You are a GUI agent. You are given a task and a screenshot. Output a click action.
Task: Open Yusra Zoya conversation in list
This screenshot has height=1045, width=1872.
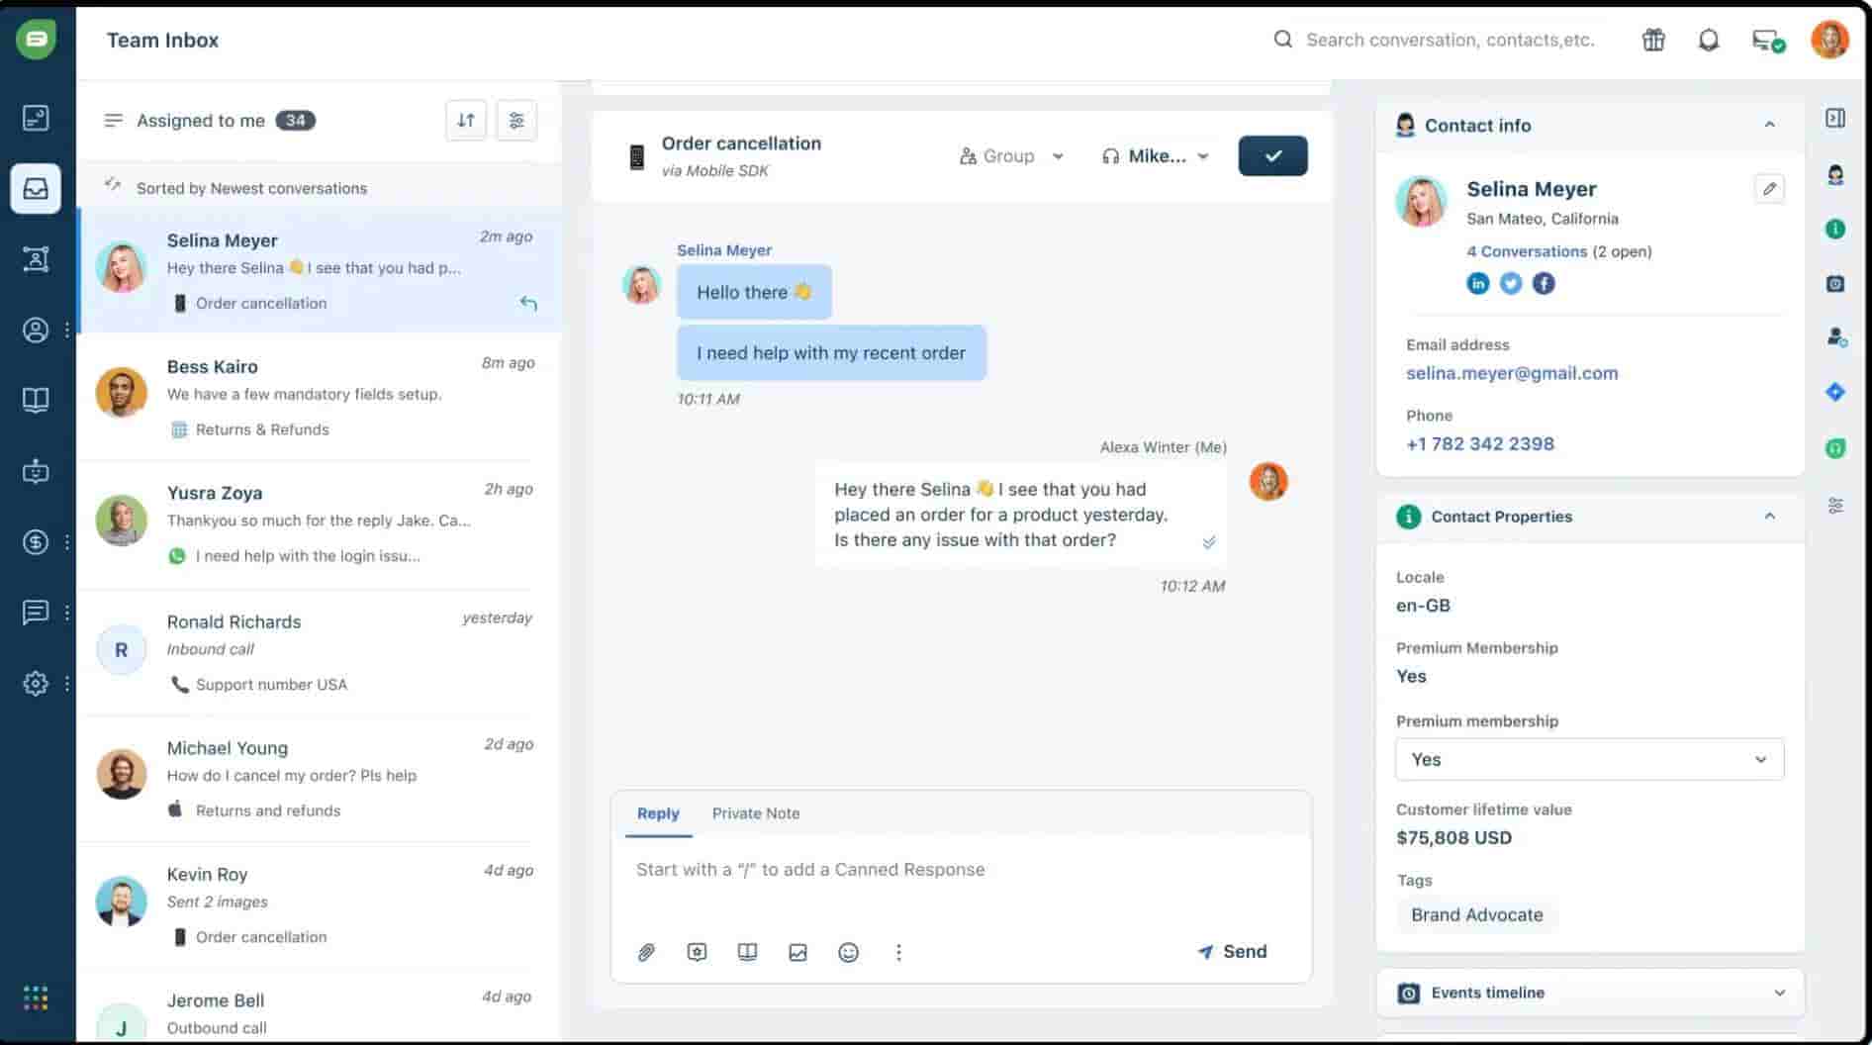[319, 523]
